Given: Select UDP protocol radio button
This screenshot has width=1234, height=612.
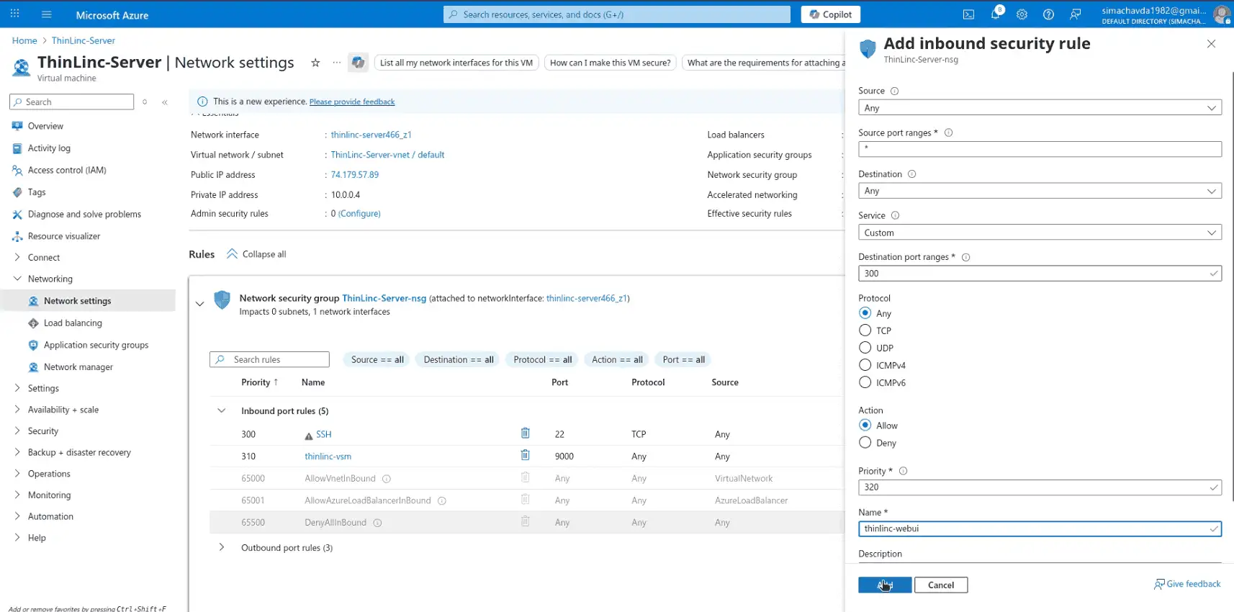Looking at the screenshot, I should pos(865,348).
